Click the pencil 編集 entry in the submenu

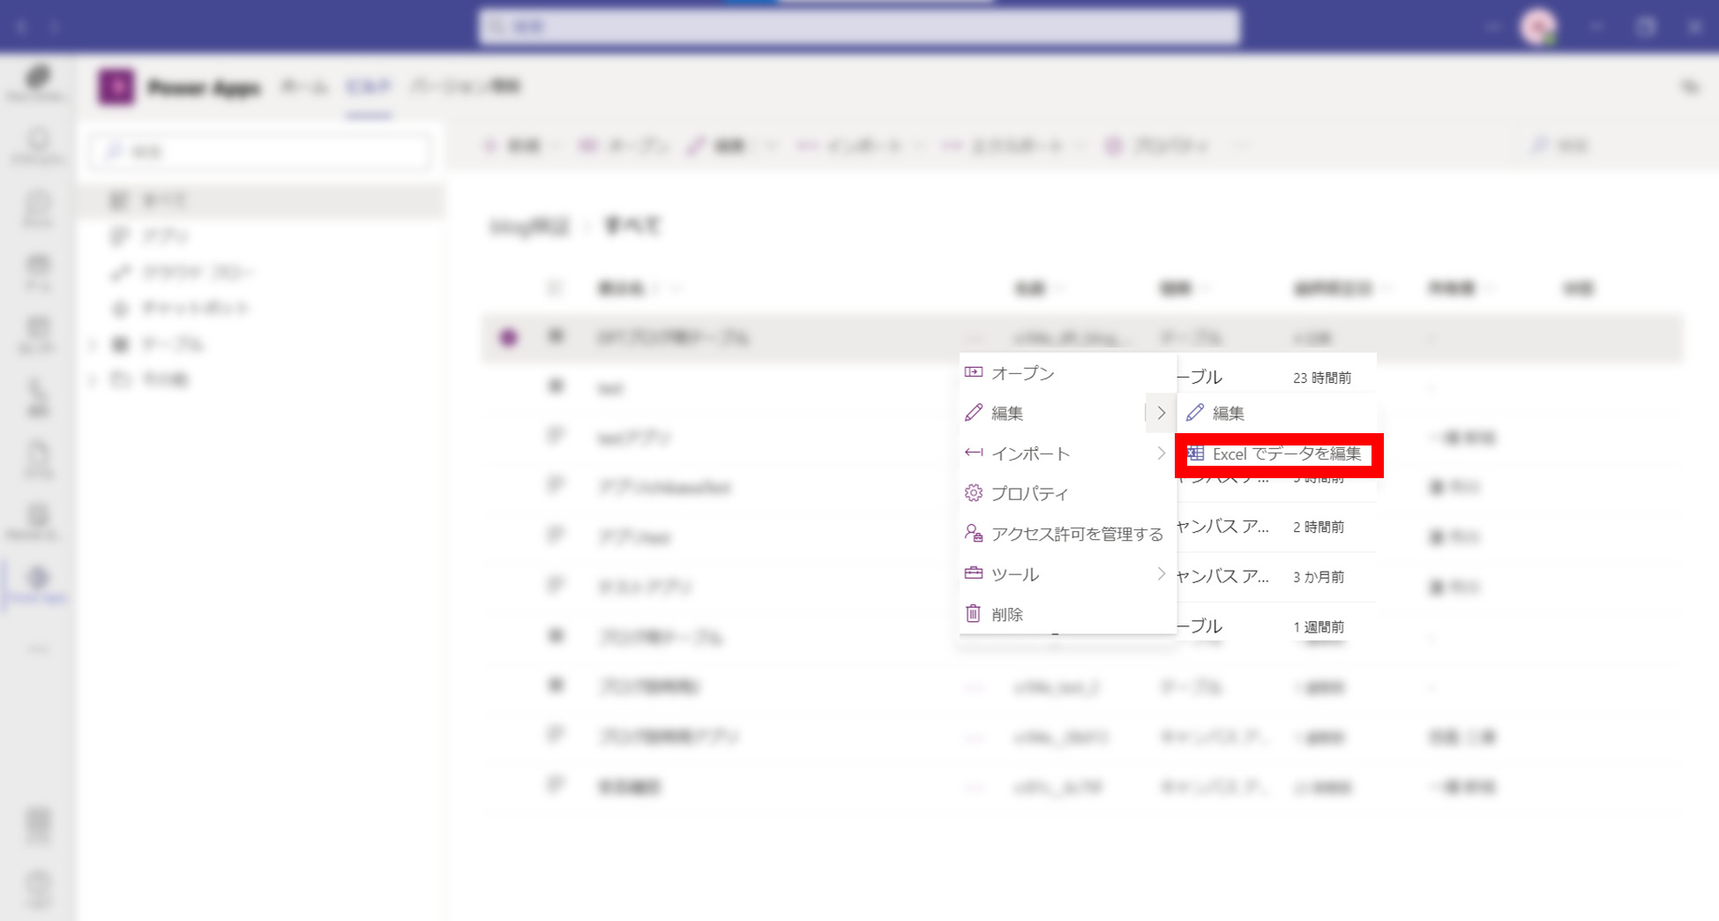(1227, 413)
